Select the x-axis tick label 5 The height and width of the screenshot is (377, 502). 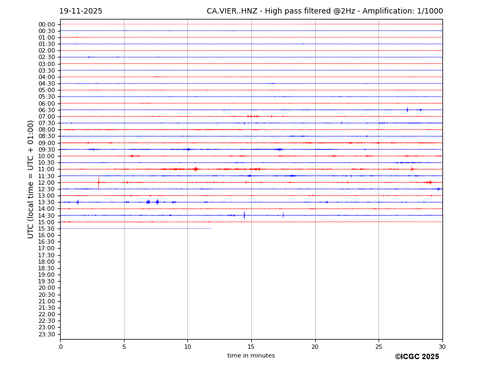coord(124,347)
